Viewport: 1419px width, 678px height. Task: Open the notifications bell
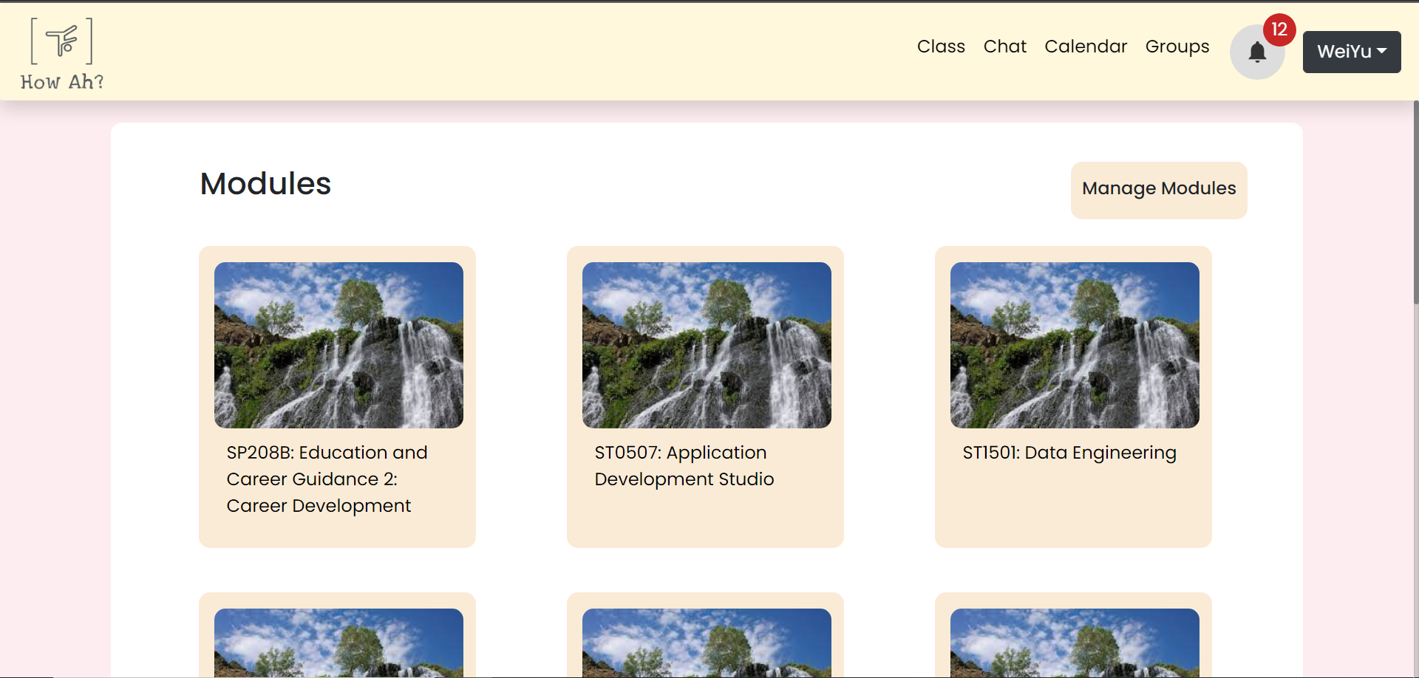(1257, 52)
